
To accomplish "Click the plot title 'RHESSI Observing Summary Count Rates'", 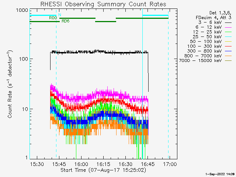I will [x=103, y=4].
